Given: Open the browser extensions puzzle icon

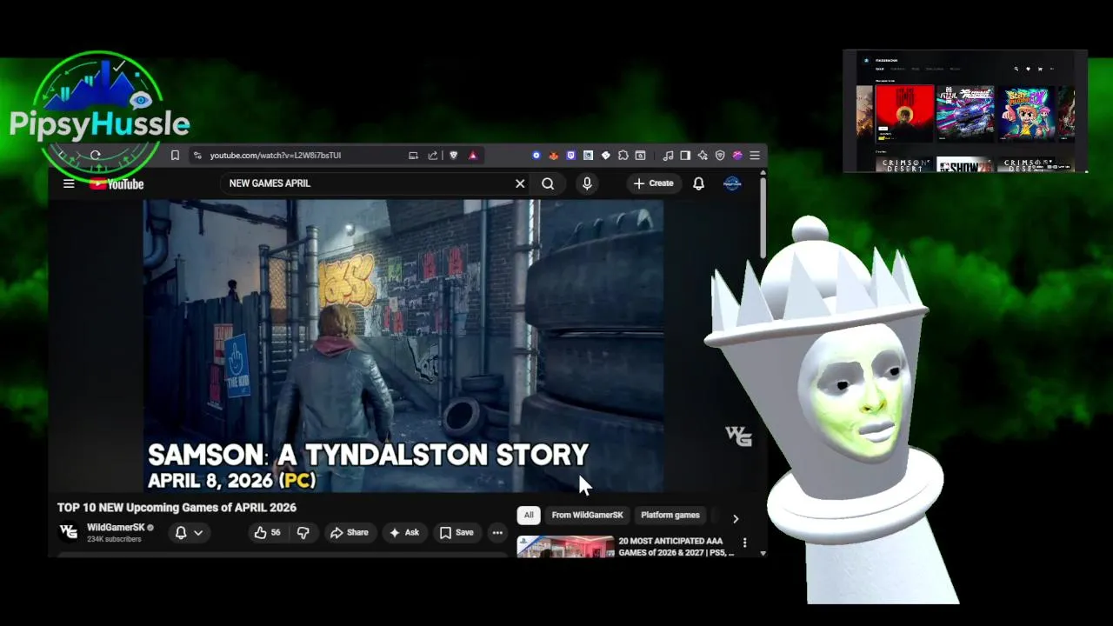Looking at the screenshot, I should 623,156.
